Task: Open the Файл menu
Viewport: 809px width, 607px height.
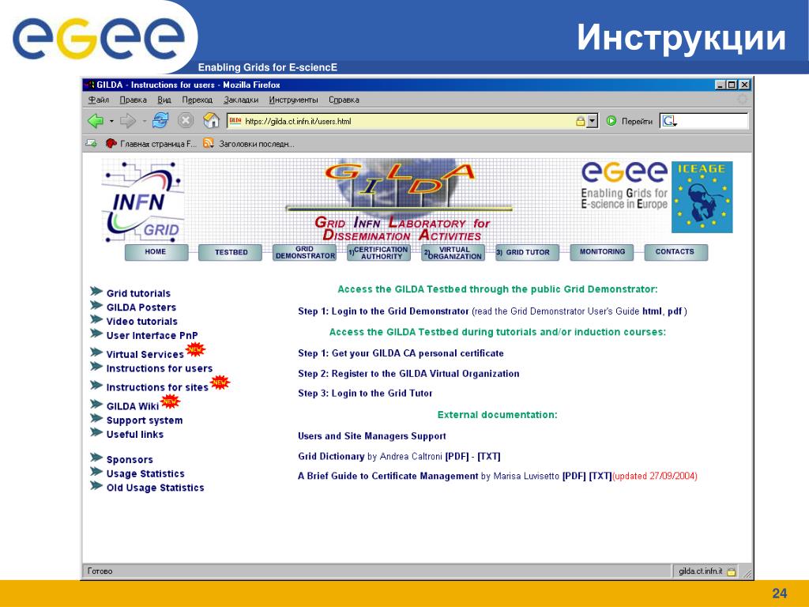Action: (98, 100)
